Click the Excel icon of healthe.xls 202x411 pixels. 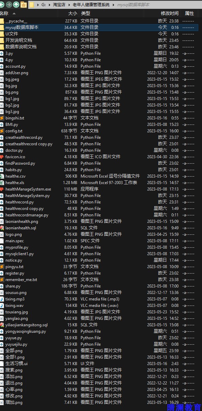2,183
